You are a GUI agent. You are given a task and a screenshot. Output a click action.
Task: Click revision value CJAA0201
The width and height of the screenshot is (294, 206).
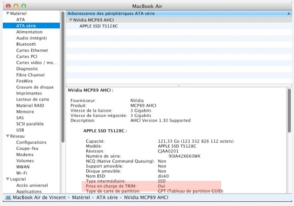pyautogui.click(x=168, y=151)
